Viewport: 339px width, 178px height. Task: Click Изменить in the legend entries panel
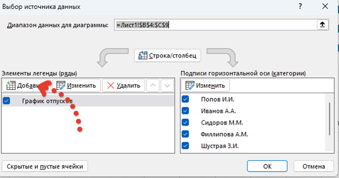76,85
